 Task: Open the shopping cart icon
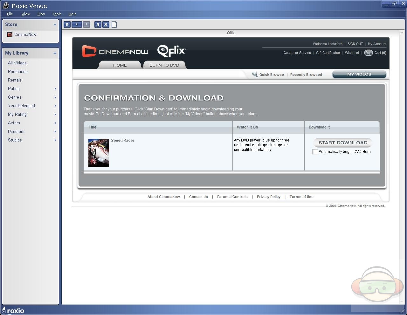tap(368, 53)
